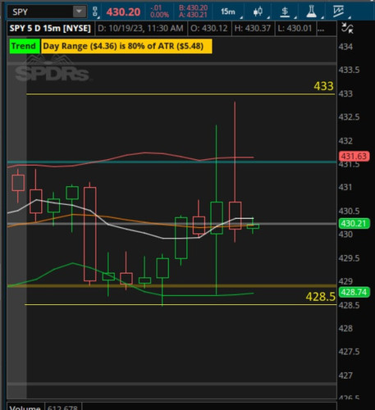375x410 pixels.
Task: Toggle the chart crosshair sync icon
Action: click(347, 28)
